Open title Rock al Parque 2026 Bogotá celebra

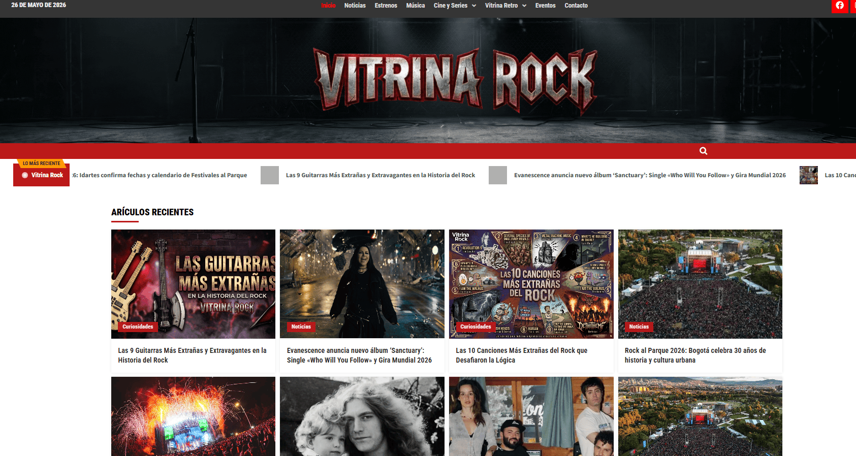pyautogui.click(x=695, y=355)
